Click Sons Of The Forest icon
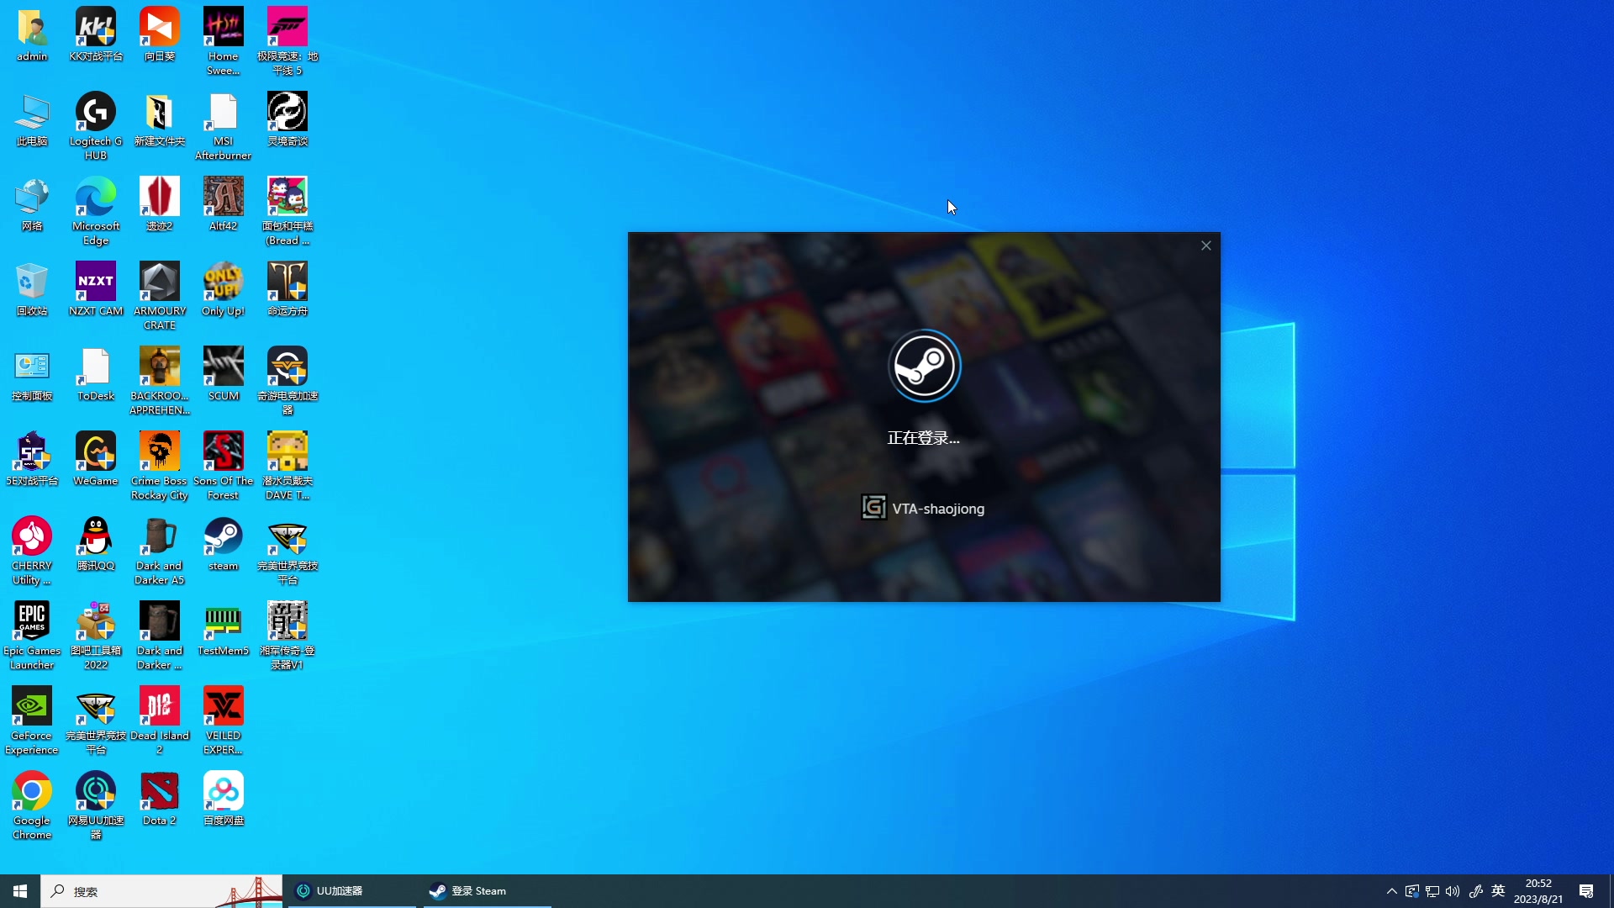This screenshot has width=1614, height=908. [224, 466]
